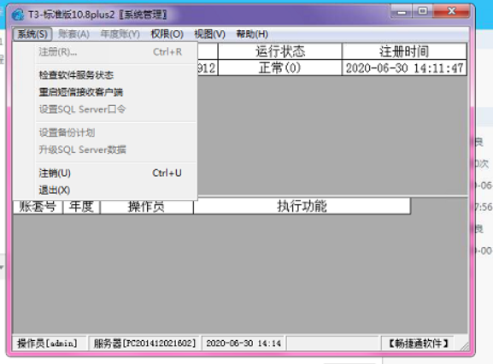Click the 注册时间 column header
Screen dimensions: 493x364
pos(404,51)
